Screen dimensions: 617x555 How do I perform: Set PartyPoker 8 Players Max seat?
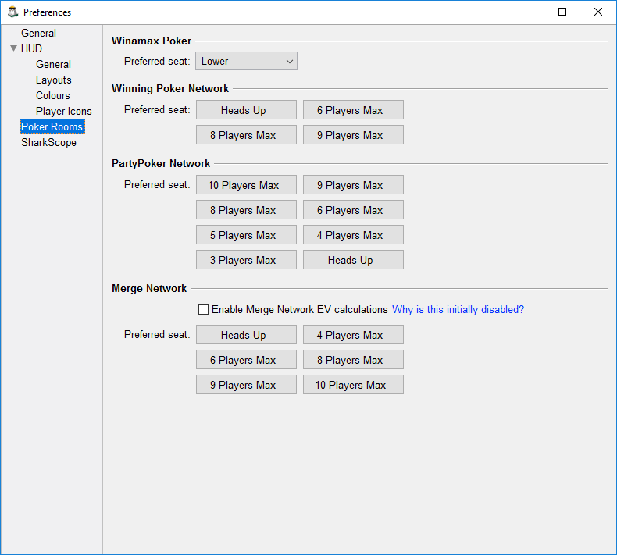(246, 210)
